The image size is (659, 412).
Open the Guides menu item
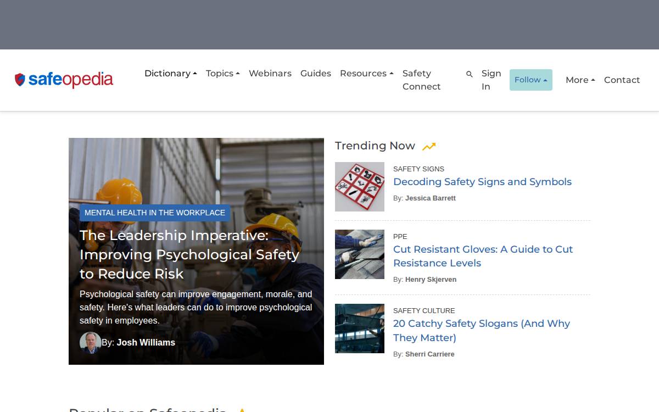coord(316,73)
